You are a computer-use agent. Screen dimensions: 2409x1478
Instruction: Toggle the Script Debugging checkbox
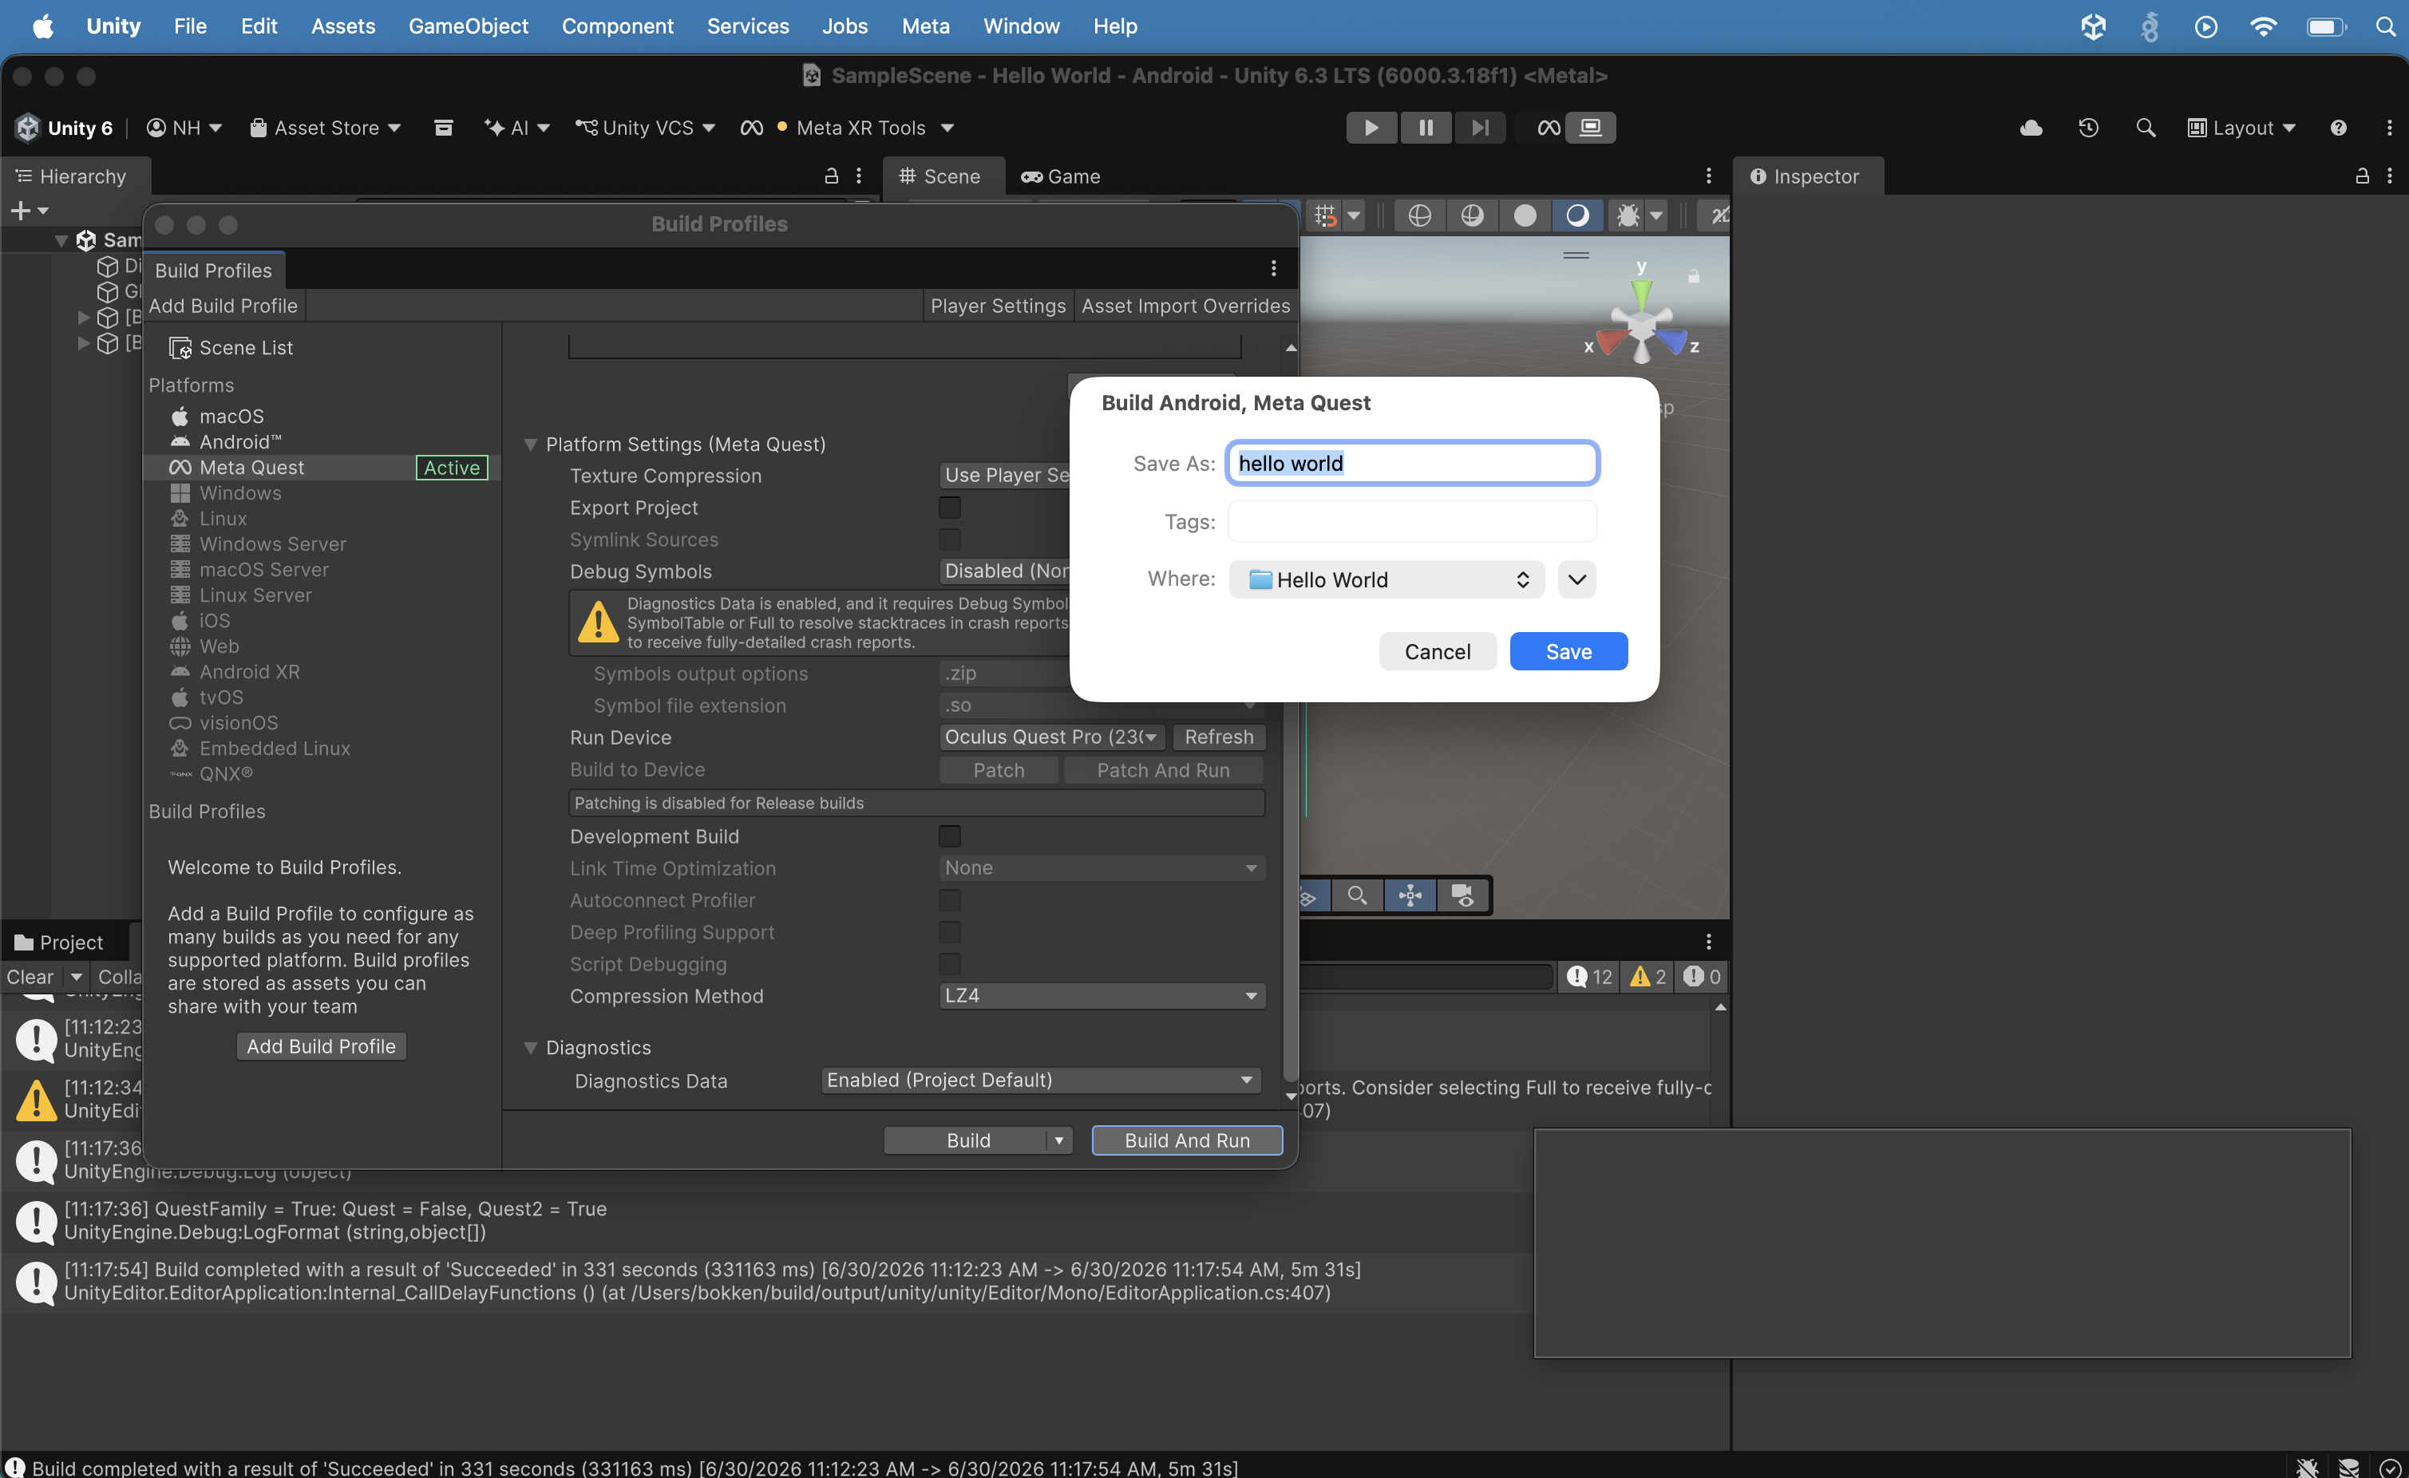coord(949,964)
